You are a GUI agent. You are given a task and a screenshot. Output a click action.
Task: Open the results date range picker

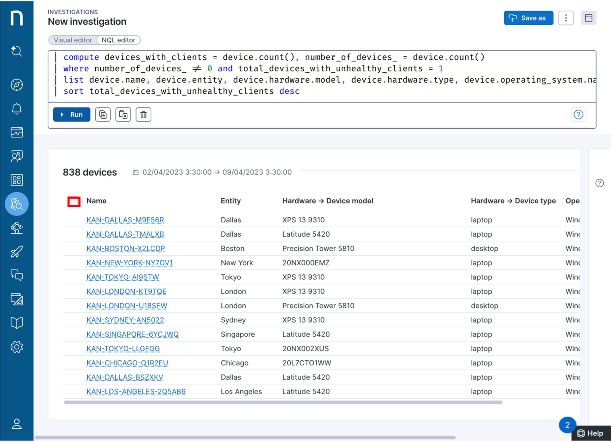tap(212, 172)
